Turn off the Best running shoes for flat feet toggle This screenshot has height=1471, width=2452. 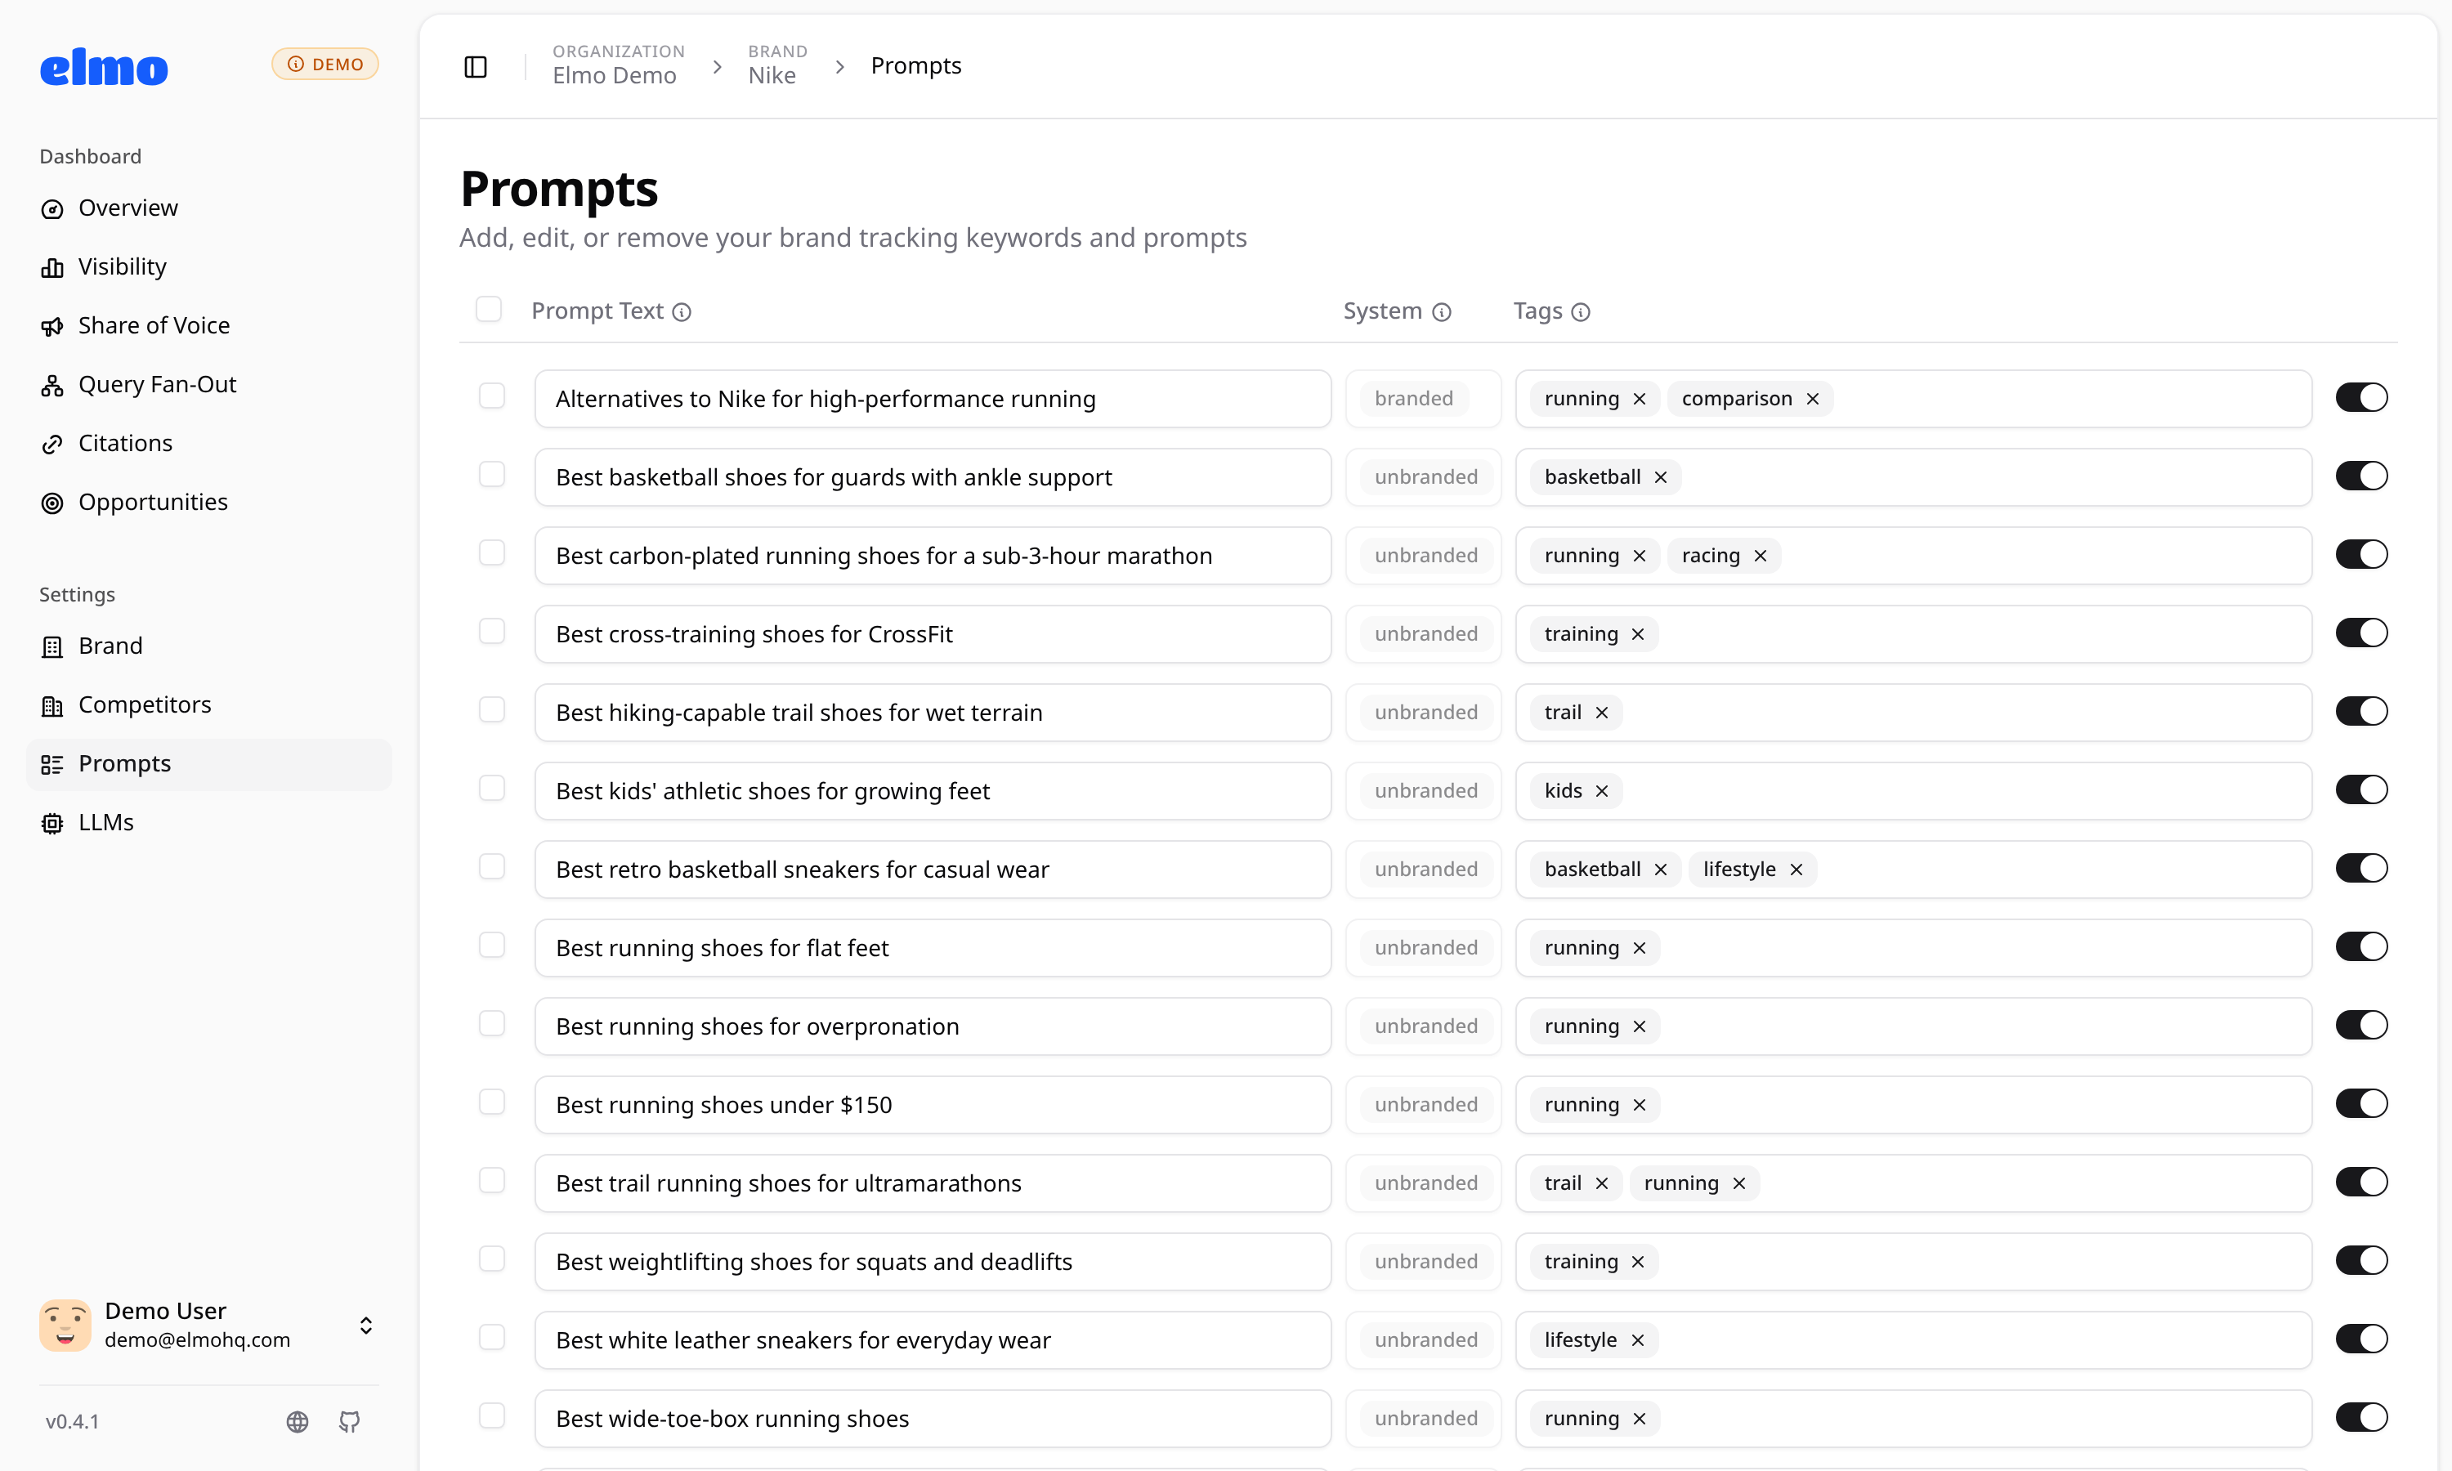(x=2360, y=946)
